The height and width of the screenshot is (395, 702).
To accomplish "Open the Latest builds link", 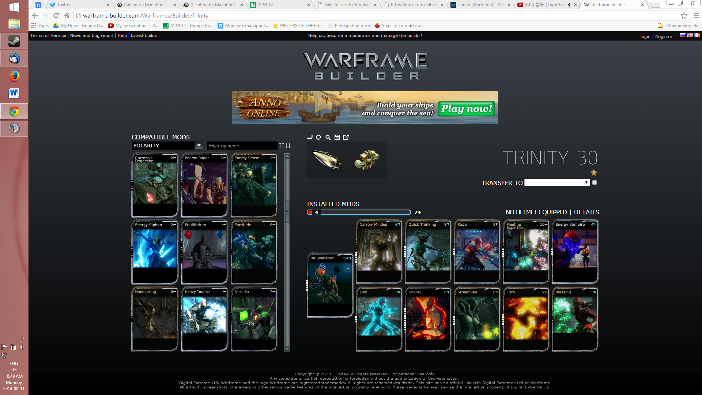I will (x=144, y=35).
